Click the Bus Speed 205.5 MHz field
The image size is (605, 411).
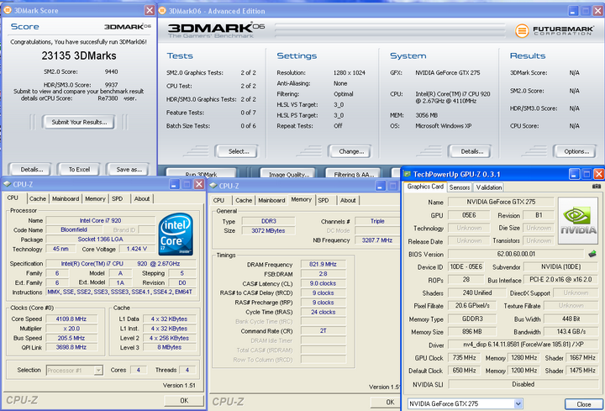pyautogui.click(x=71, y=338)
